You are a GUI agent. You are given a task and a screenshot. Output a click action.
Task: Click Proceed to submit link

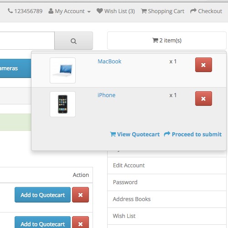[x=192, y=135]
